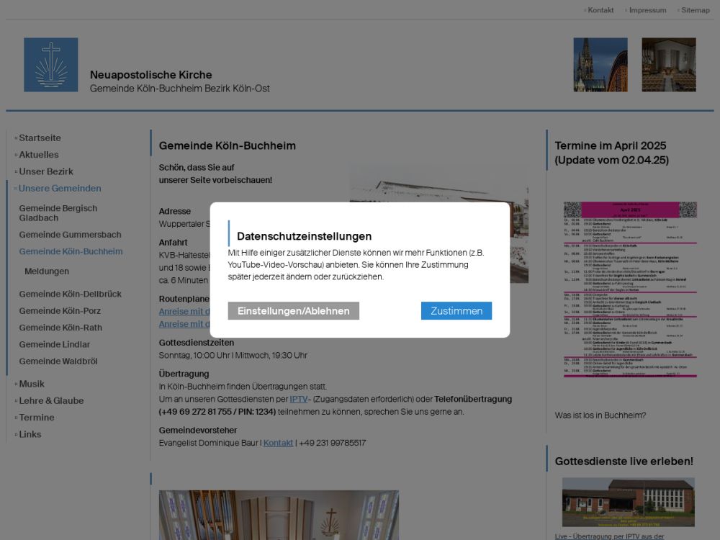Viewport: 720px width, 540px height.
Task: Go to Impressum in top bar
Action: coord(647,10)
